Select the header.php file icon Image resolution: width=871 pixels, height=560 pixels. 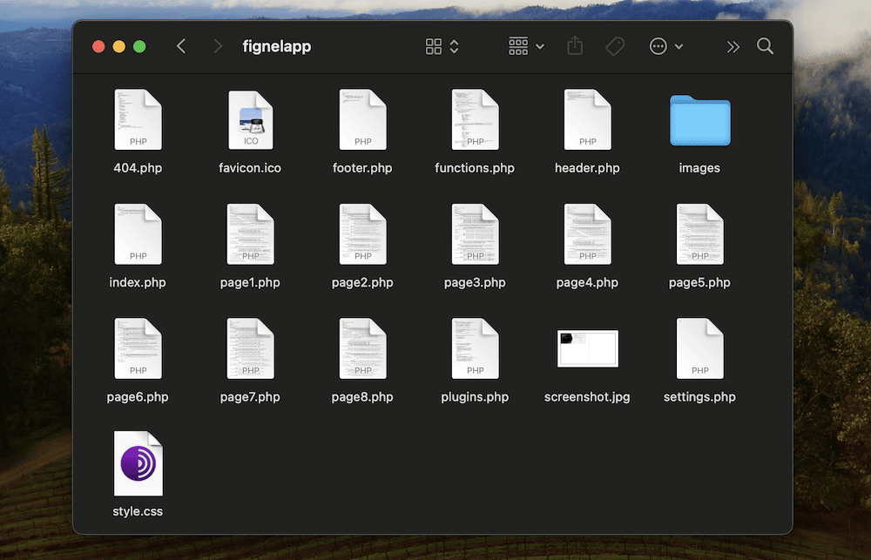coord(587,119)
